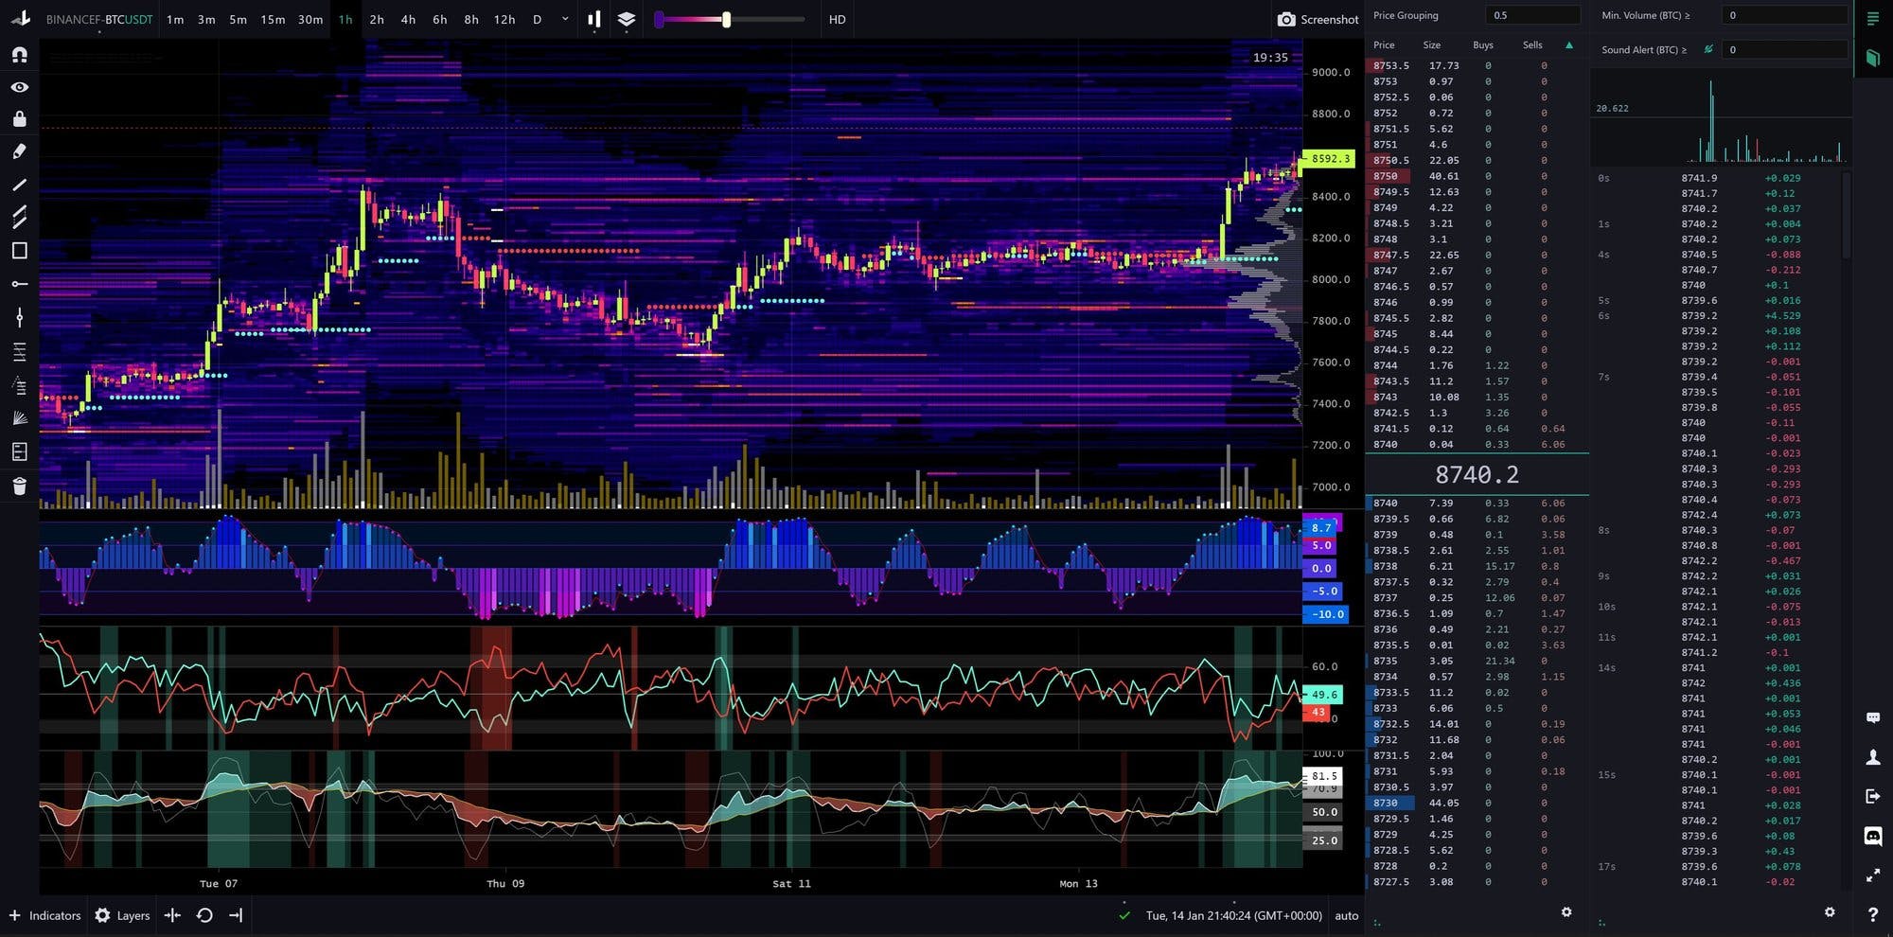Screen dimensions: 1893x937
Task: Open the heatmap layers stack menu
Action: pos(626,19)
